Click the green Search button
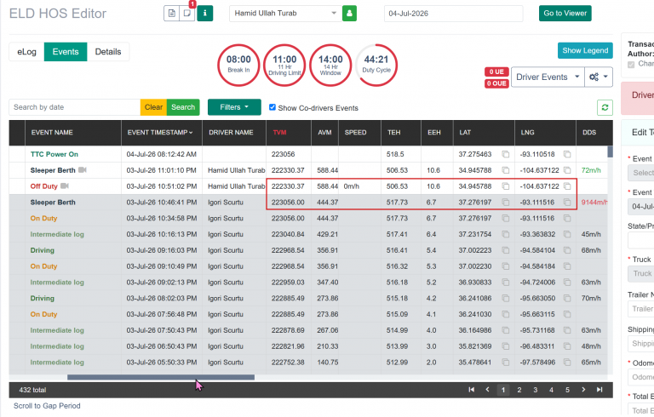This screenshot has height=417, width=654. coord(183,107)
